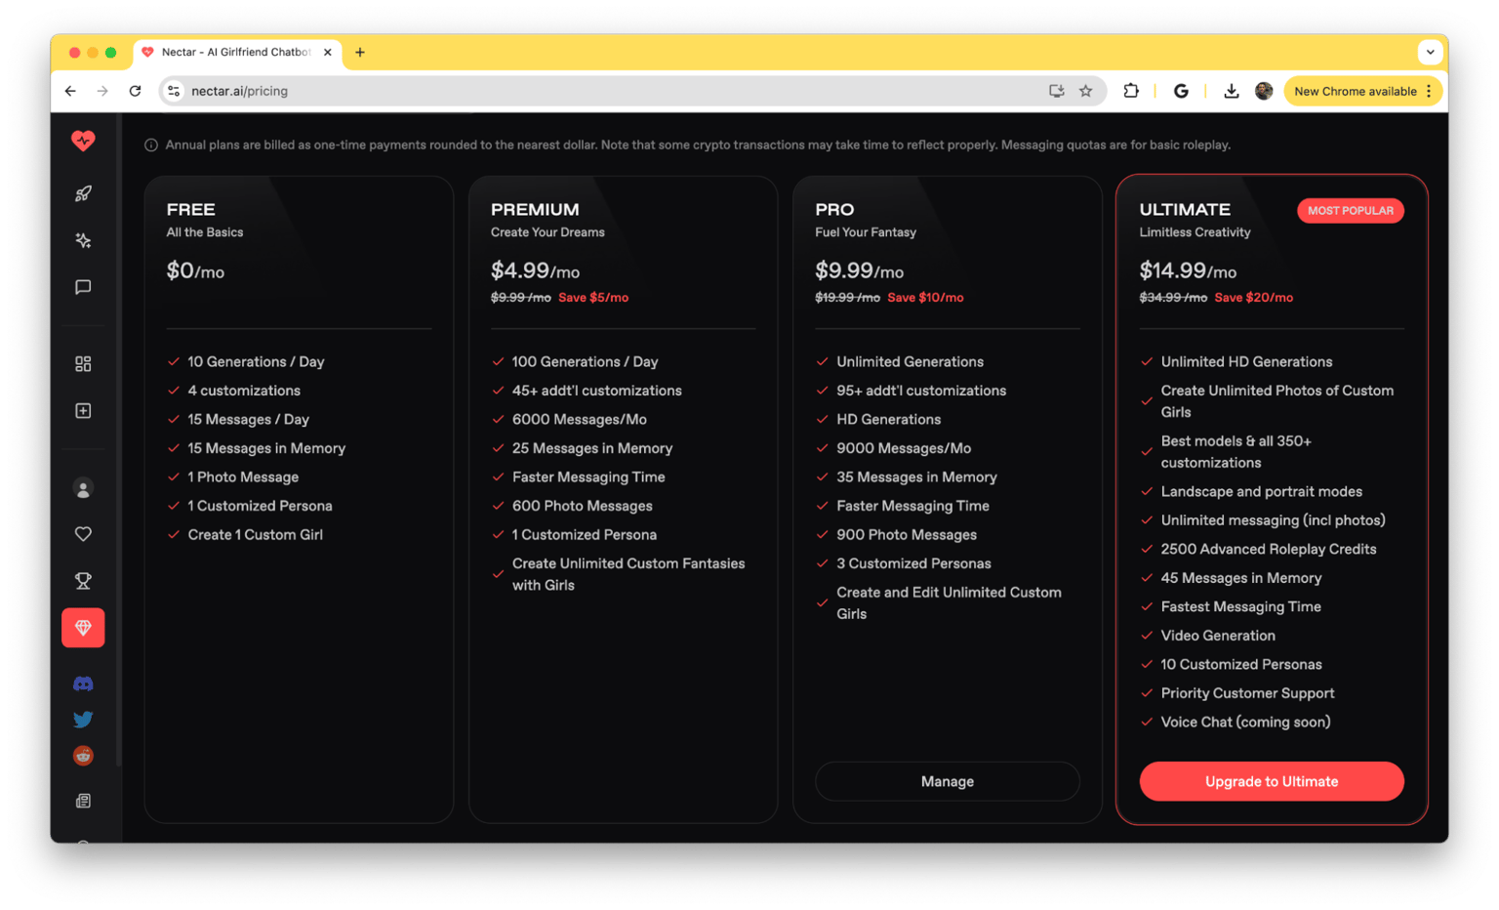Click the newspaper icon in sidebar

pos(83,801)
